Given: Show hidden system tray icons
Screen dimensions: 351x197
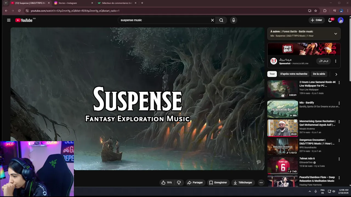Looking at the screenshot, I should click(x=310, y=192).
